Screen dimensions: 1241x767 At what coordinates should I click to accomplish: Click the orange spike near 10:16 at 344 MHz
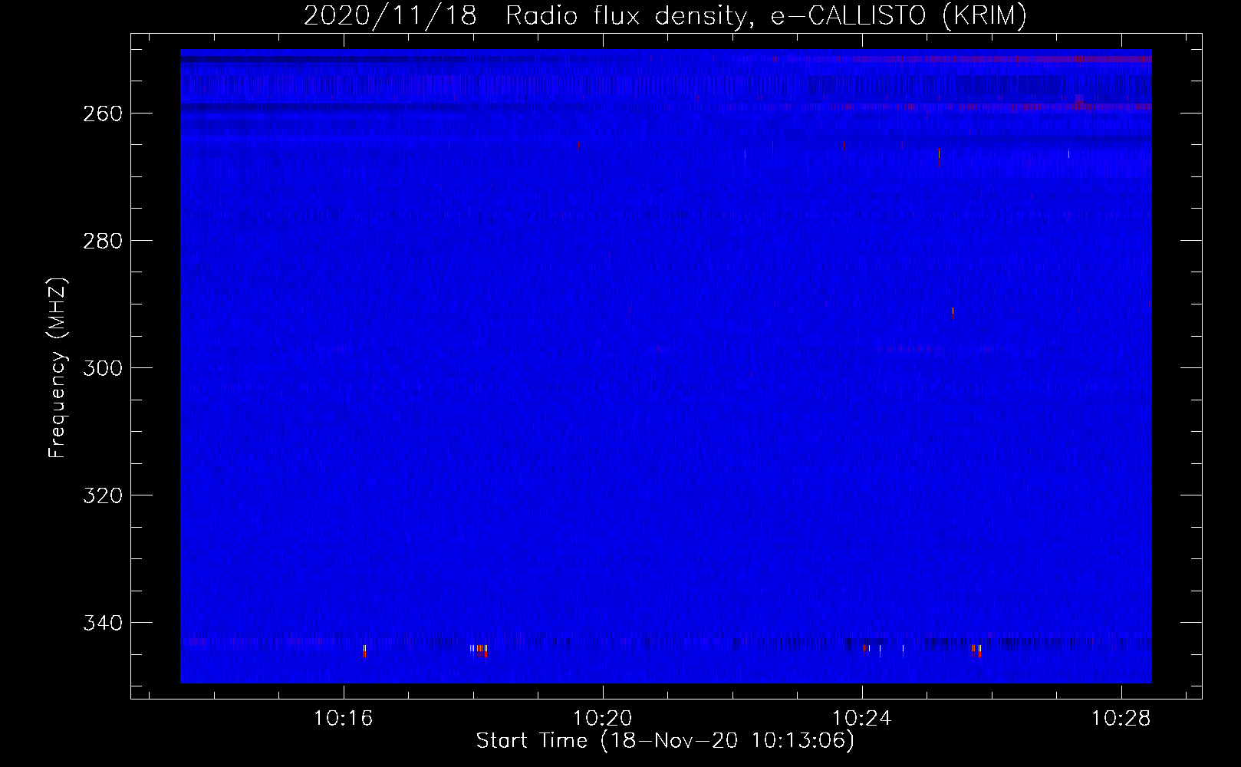[x=364, y=651]
